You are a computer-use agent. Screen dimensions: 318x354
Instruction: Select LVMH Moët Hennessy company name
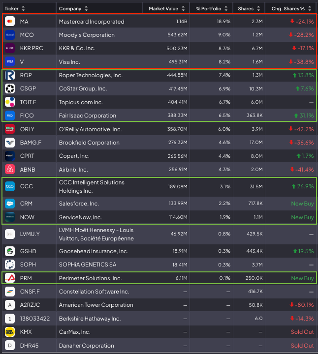96,235
